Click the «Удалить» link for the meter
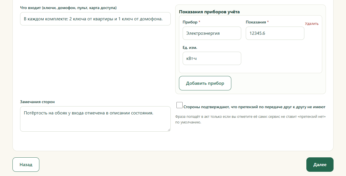Screen dimensions: 346x176 pyautogui.click(x=312, y=24)
